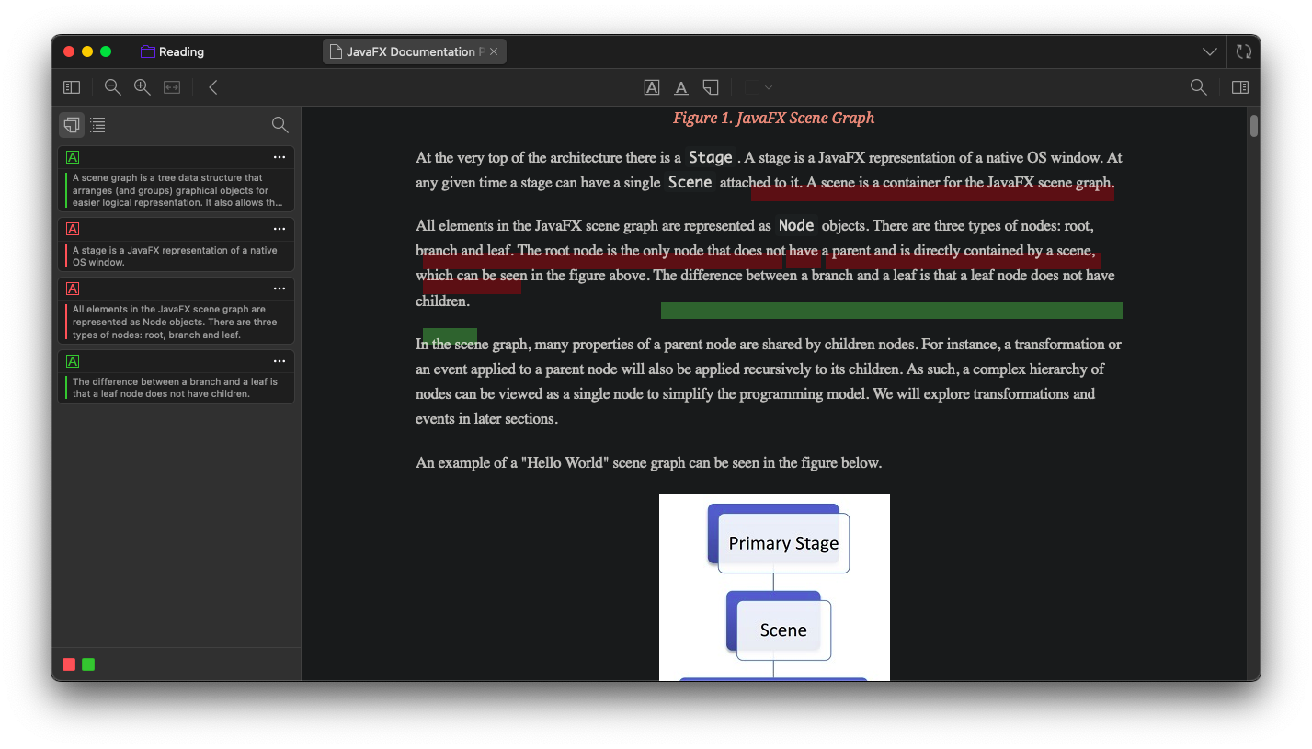This screenshot has width=1312, height=749.
Task: Click the paragraph starting 'In the scene graph, many properties'
Action: pos(769,381)
